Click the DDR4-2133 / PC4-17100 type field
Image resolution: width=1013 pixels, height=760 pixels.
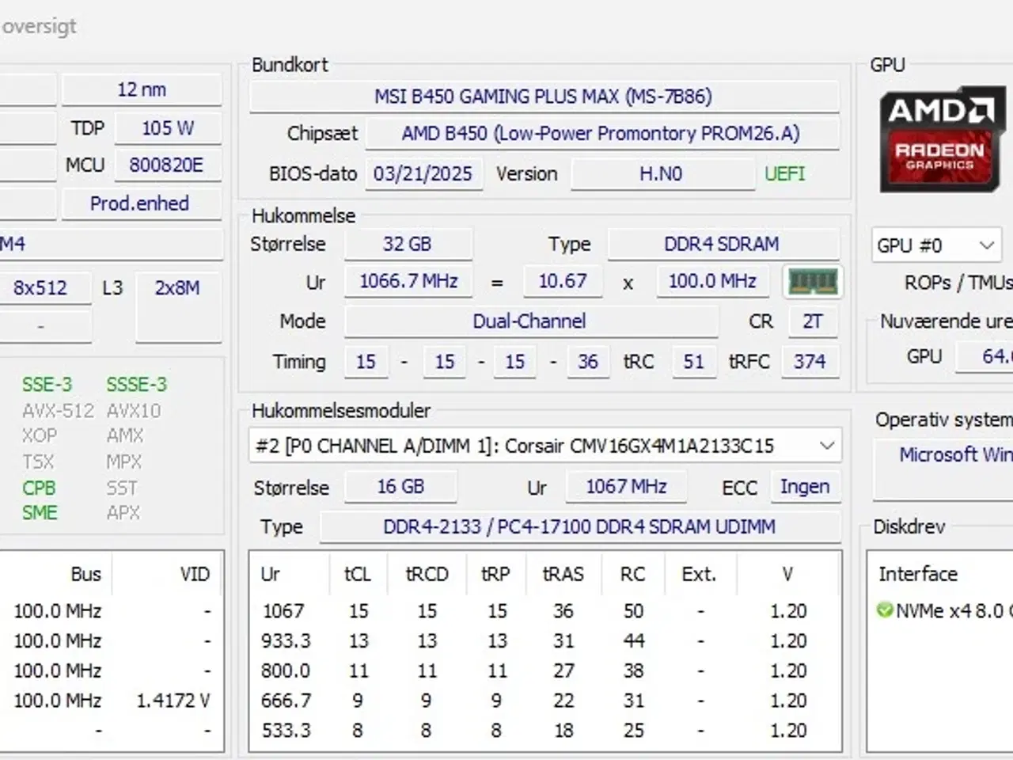click(579, 526)
